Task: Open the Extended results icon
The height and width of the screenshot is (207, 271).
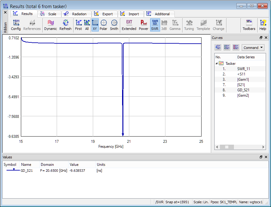Action: [129, 25]
